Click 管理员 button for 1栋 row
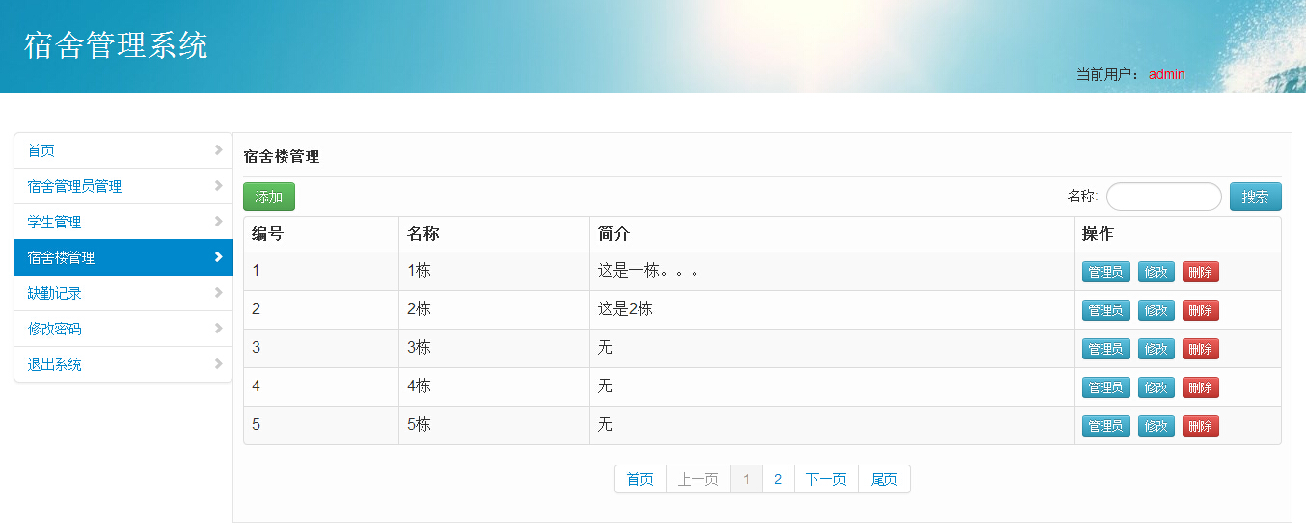 (x=1105, y=272)
